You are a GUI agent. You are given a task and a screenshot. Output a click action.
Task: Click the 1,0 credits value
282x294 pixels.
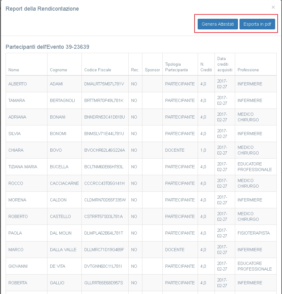click(x=203, y=150)
